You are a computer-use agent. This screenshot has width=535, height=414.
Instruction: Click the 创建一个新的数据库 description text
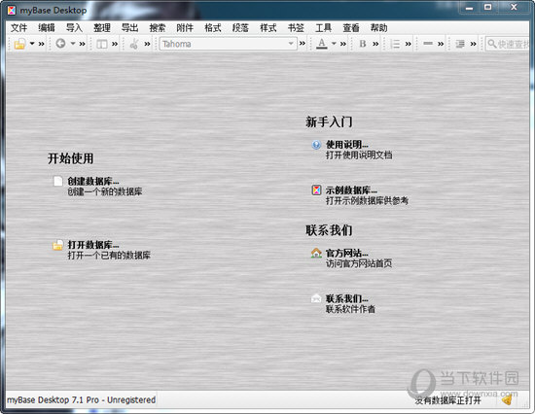(x=105, y=191)
